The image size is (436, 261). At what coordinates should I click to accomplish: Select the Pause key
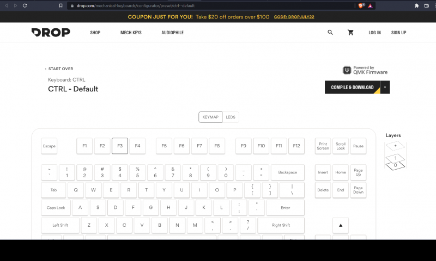click(358, 146)
